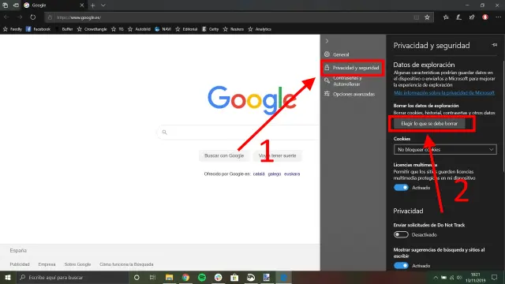Click the Share page icon
This screenshot has width=505, height=284.
(x=472, y=17)
